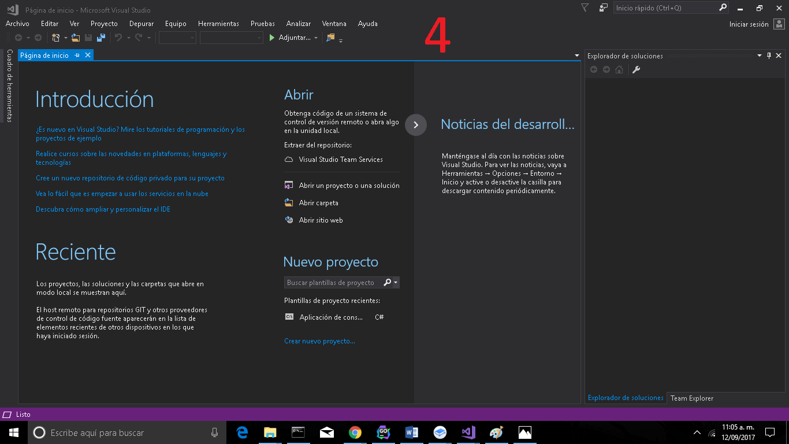Open the Explorador de soluciones window options dropdown

(760, 55)
